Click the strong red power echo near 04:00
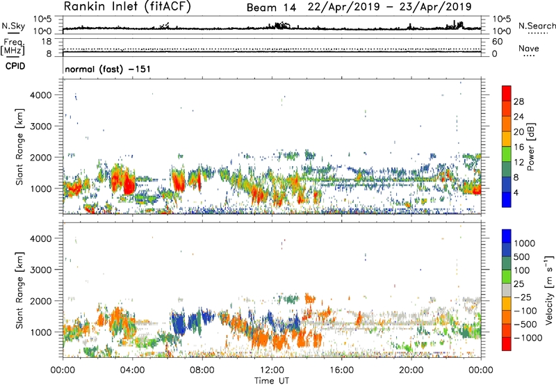The height and width of the screenshot is (385, 556). (129, 184)
